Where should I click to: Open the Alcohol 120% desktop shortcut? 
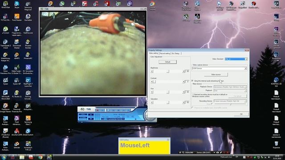click(17, 132)
